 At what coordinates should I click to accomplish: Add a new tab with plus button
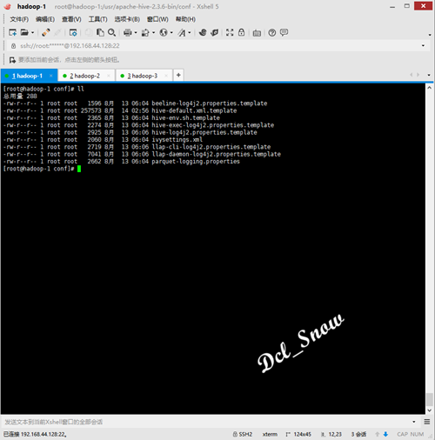click(x=178, y=76)
